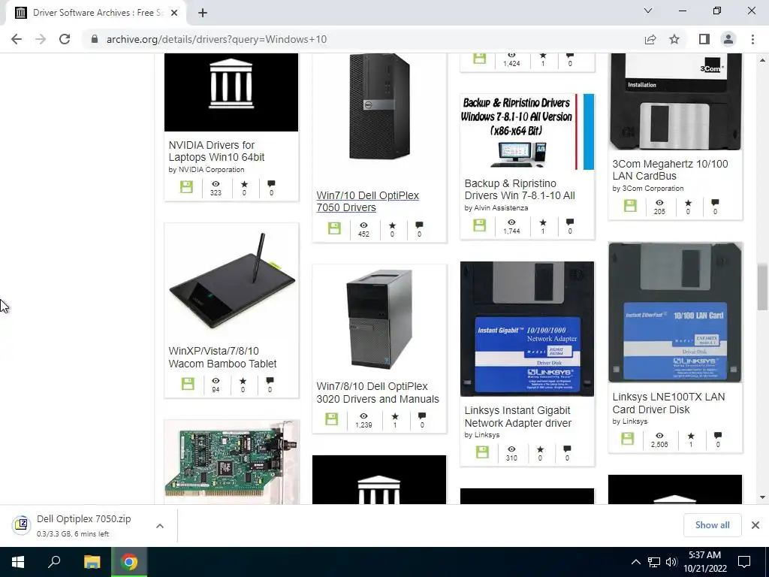Share this page via address bar icon

coord(650,39)
